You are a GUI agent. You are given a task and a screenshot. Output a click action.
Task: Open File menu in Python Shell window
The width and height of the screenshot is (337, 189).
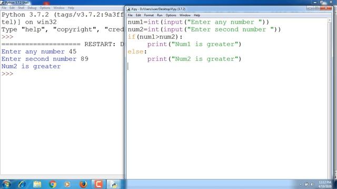[4, 8]
